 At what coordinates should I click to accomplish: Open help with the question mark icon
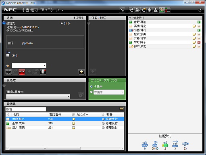200,10
